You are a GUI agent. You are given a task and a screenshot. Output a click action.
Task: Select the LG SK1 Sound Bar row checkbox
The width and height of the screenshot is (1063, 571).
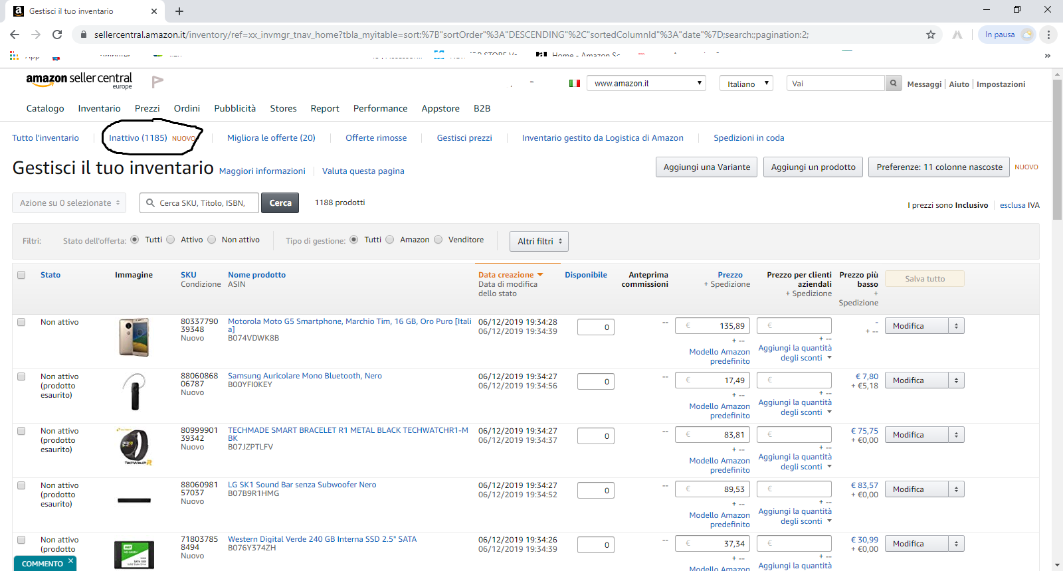(x=21, y=485)
